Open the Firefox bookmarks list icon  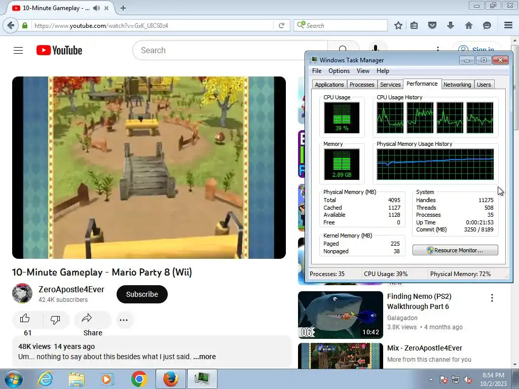pyautogui.click(x=414, y=25)
